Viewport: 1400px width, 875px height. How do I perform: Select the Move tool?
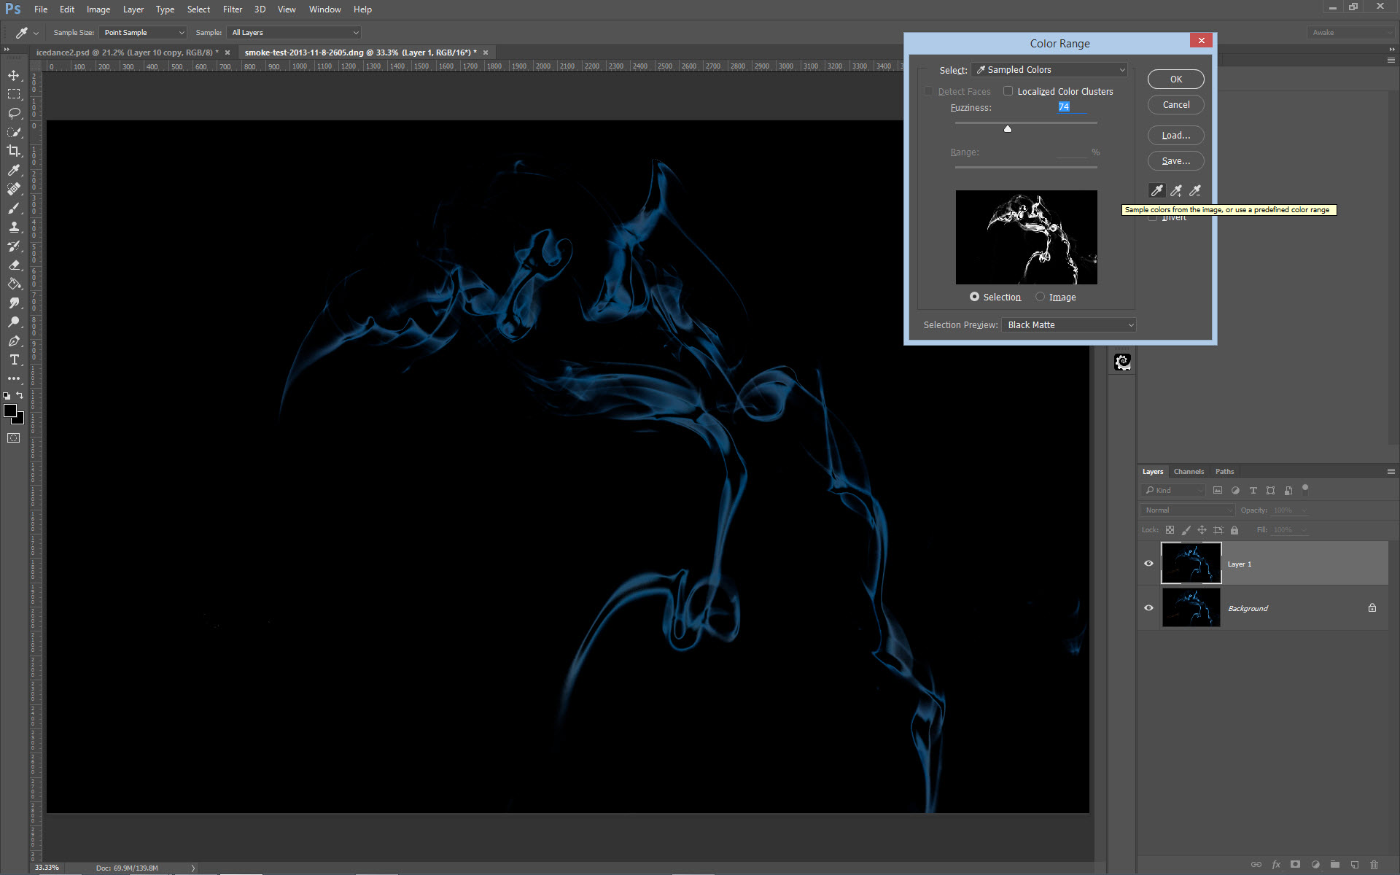14,75
